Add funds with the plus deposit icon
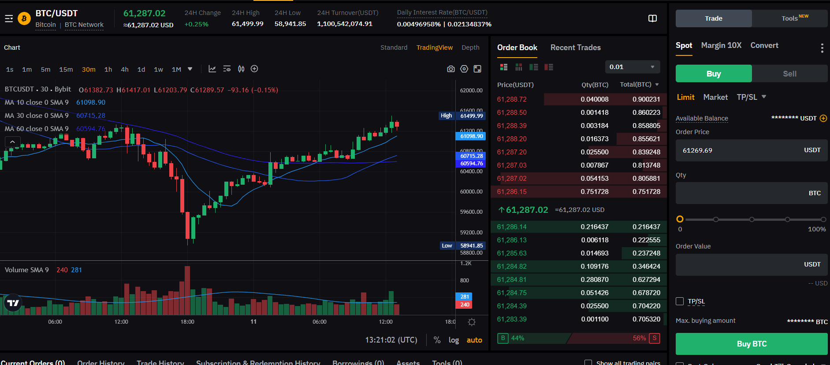The height and width of the screenshot is (365, 830). (x=823, y=118)
